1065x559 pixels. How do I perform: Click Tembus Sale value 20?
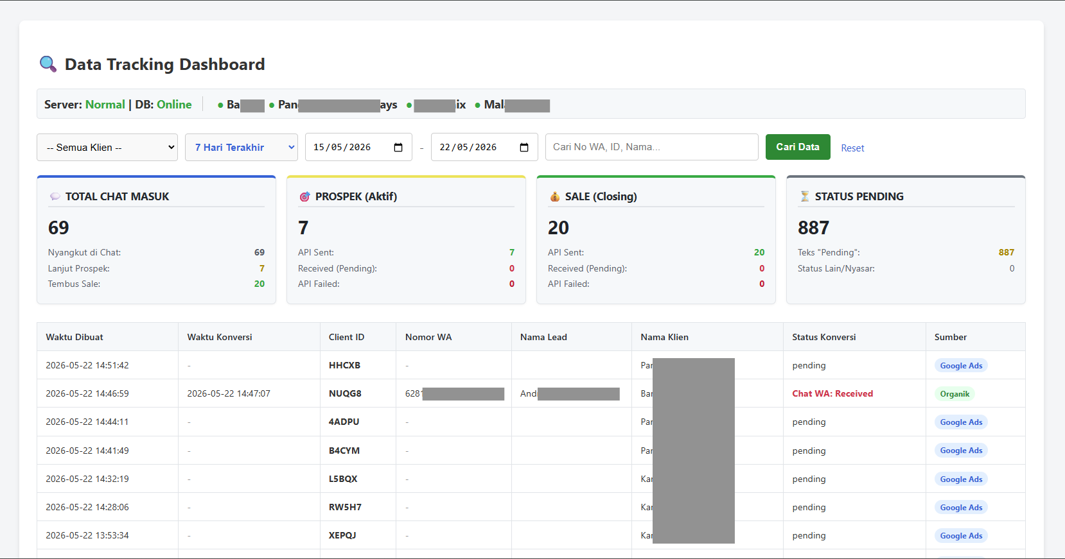coord(260,284)
